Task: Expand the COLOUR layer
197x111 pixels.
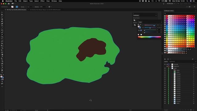Action: click(170, 64)
